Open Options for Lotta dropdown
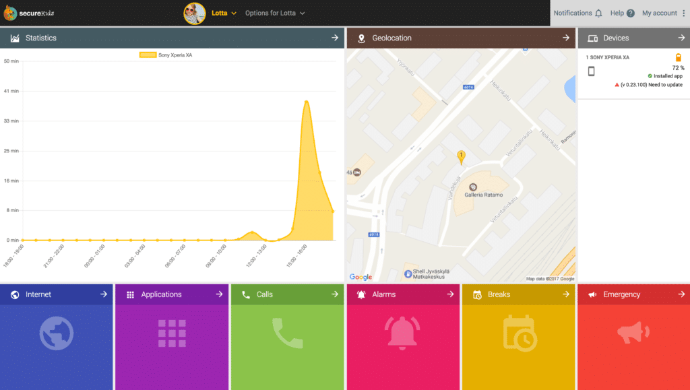 [x=275, y=13]
